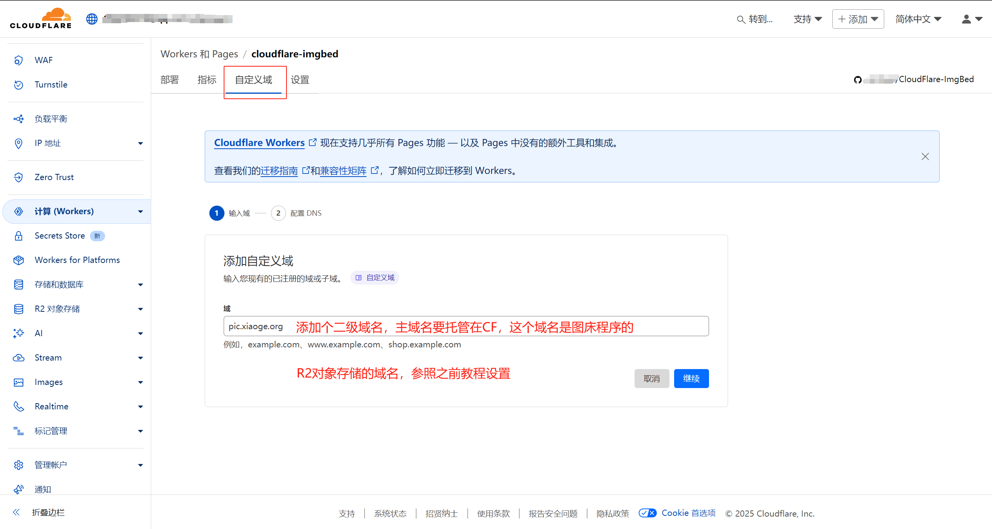992x529 pixels.
Task: Select the Images sidebar icon
Action: click(19, 382)
